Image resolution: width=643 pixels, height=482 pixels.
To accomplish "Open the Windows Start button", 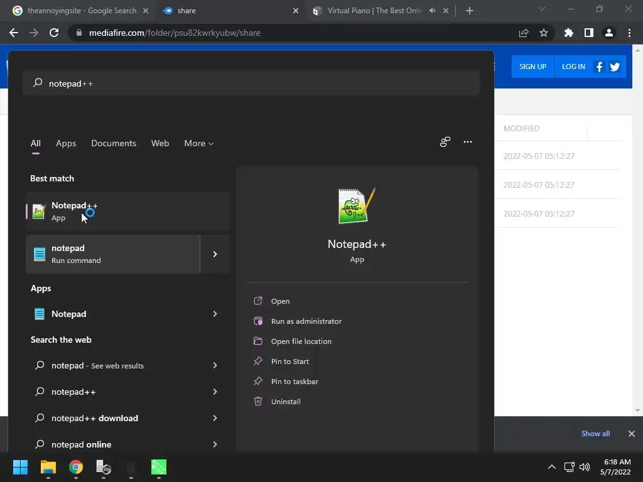I will 20,467.
